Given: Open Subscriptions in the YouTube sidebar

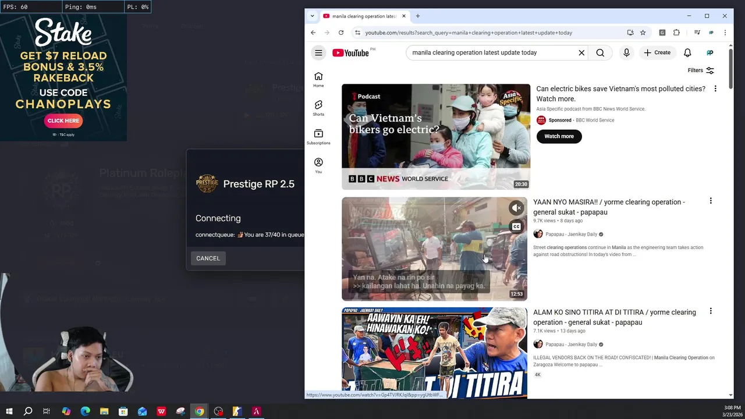Looking at the screenshot, I should click(318, 137).
